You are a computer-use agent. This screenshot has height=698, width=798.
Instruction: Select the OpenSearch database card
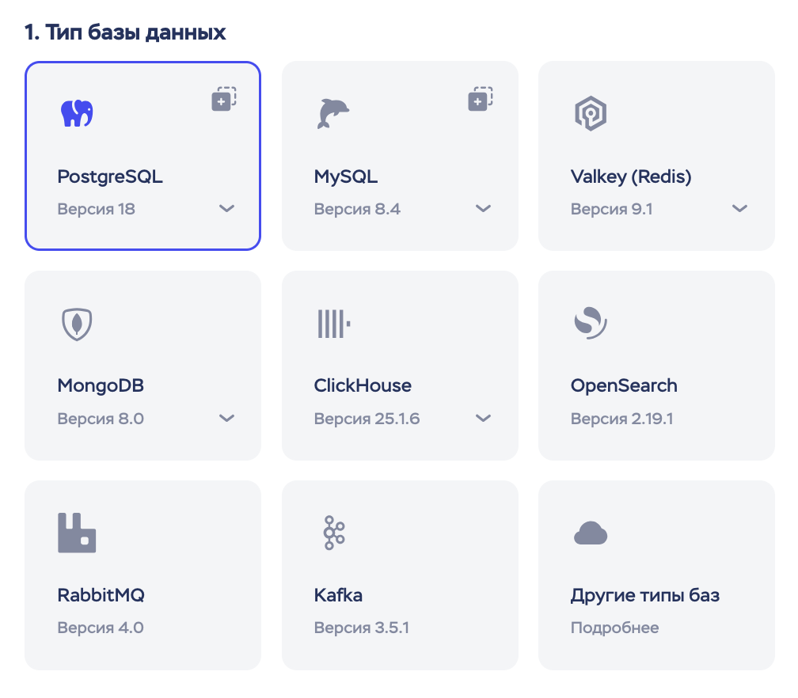pyautogui.click(x=656, y=366)
